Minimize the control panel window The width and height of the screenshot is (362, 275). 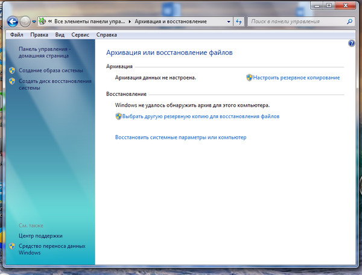(x=317, y=5)
